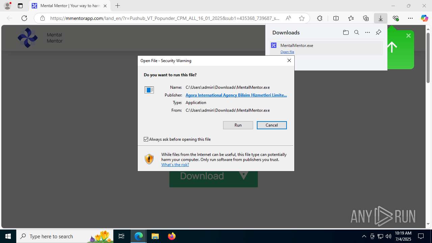
Task: Open more options in Downloads panel
Action: click(368, 32)
